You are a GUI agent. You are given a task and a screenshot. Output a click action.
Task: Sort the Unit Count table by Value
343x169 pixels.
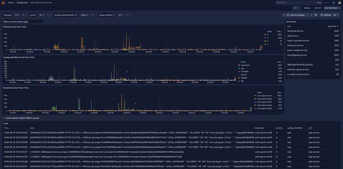coord(333,26)
